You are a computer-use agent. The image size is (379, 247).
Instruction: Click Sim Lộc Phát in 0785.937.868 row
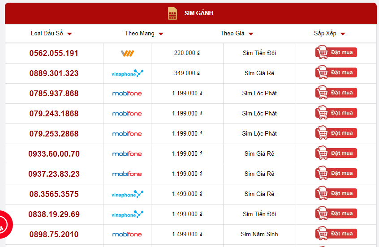point(259,93)
